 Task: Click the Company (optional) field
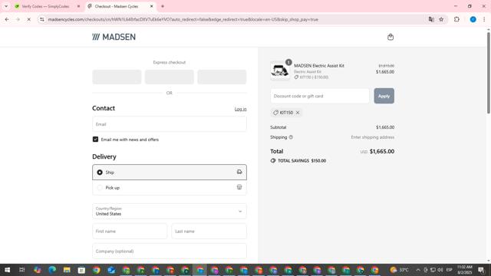pyautogui.click(x=170, y=251)
